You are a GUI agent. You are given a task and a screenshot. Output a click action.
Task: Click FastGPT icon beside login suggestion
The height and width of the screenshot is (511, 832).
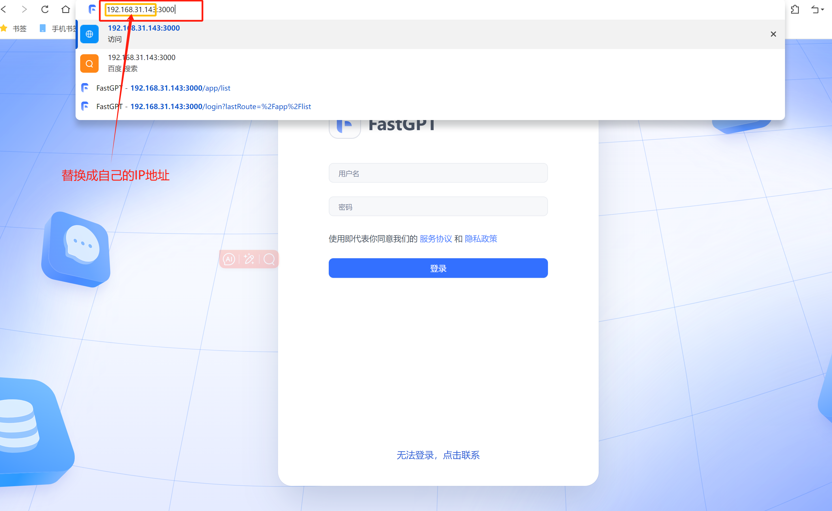(x=85, y=106)
